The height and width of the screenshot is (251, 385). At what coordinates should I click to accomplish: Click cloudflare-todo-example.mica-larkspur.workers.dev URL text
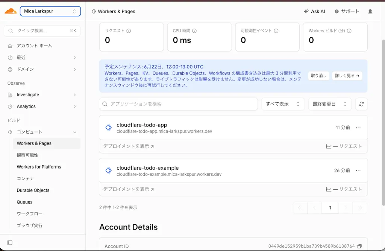coord(169,174)
